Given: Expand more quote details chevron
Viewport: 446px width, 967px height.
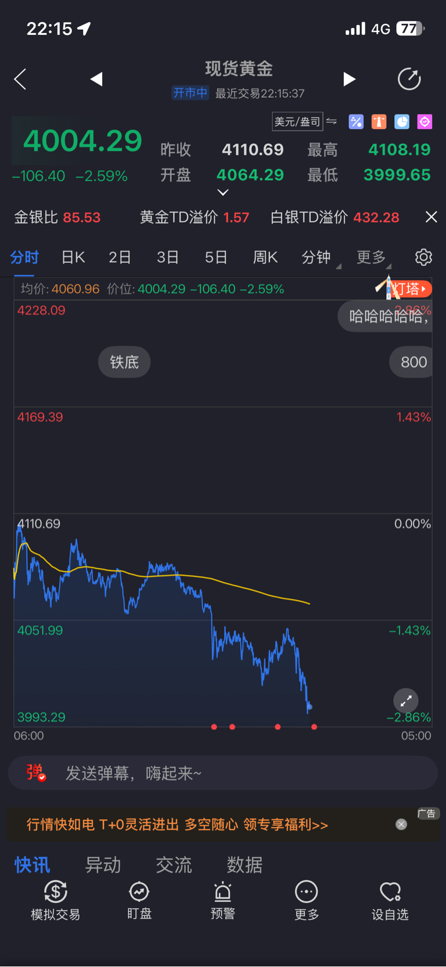Looking at the screenshot, I should point(222,192).
